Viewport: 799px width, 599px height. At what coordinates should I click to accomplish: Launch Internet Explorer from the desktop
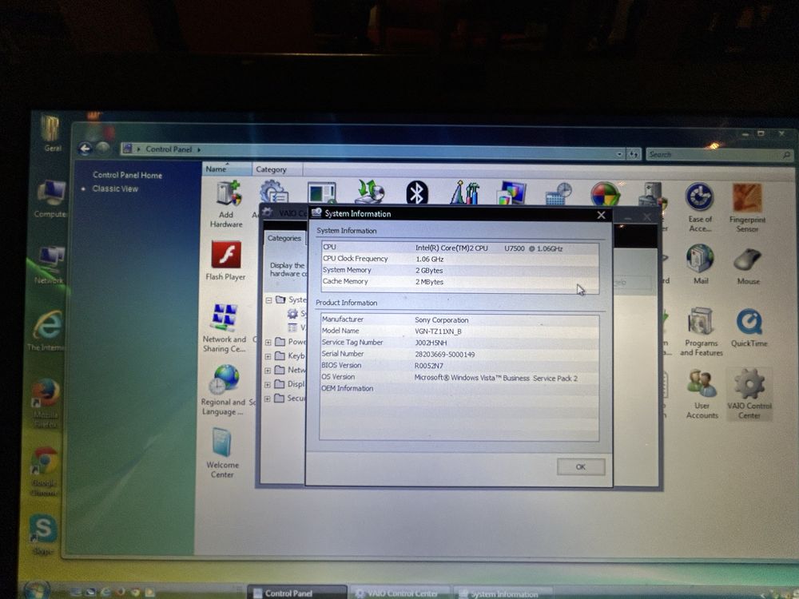point(47,330)
